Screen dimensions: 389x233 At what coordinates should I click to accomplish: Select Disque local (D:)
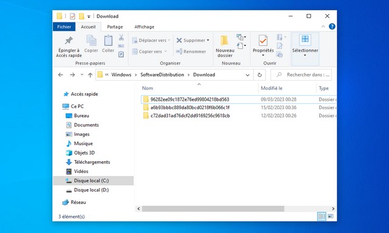[x=91, y=190]
